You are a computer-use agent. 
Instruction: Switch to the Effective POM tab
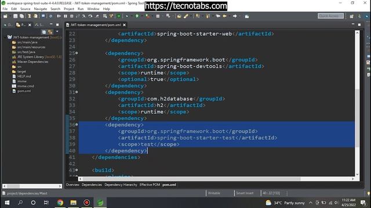click(x=150, y=185)
